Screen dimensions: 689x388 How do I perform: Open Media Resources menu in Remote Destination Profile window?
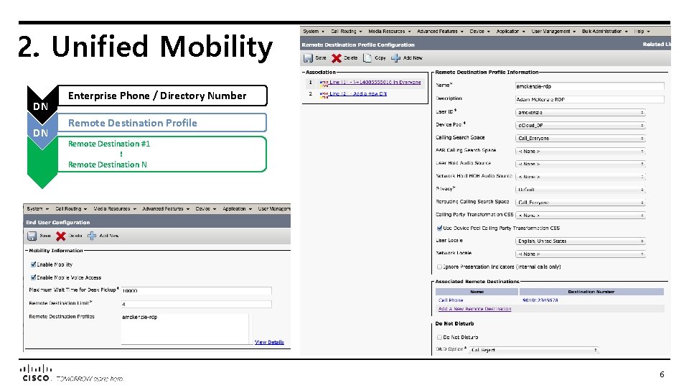click(389, 32)
